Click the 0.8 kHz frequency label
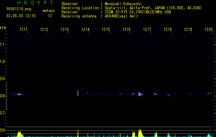This screenshot has width=216, height=137. [x=3, y=96]
